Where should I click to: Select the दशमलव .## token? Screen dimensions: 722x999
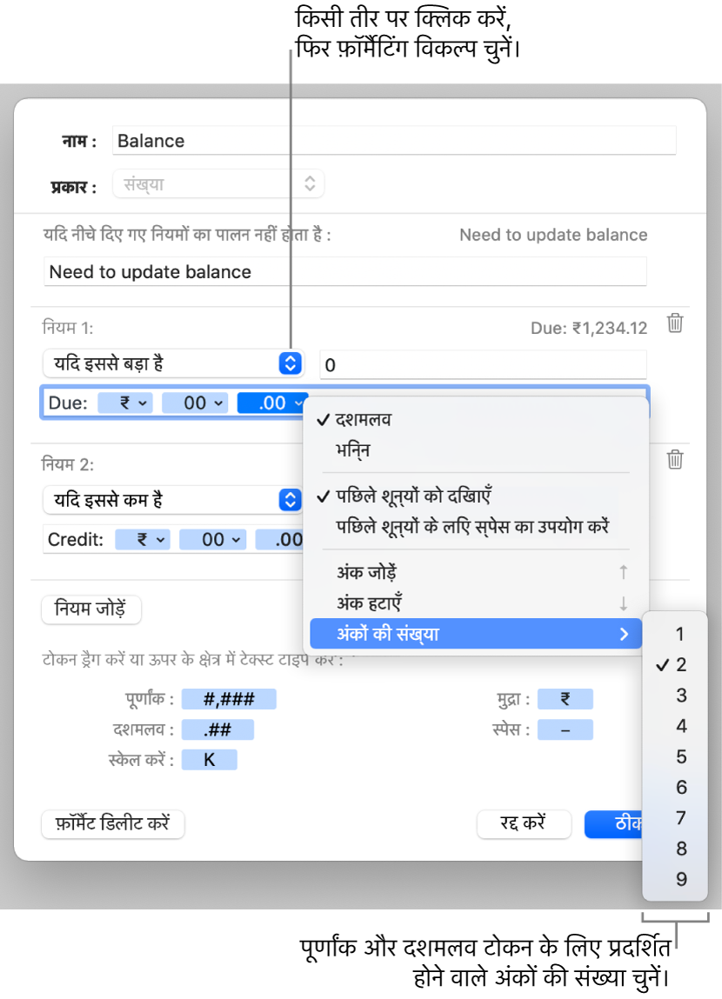coord(217,729)
